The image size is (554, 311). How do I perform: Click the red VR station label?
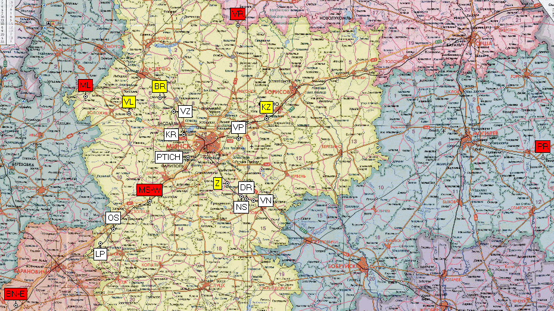coord(238,14)
